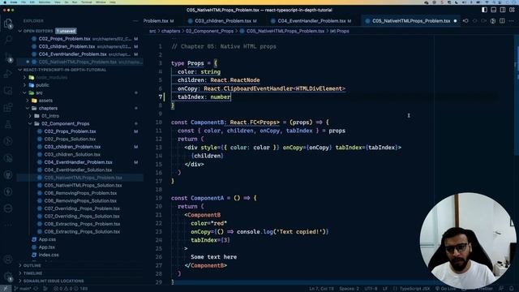Click the synchronize changes icon in status bar
Screen dimensions: 519x292
pos(36,289)
